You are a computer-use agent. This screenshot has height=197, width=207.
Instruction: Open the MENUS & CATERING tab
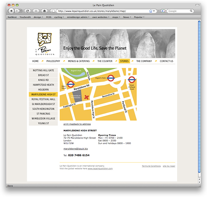coord(79,61)
